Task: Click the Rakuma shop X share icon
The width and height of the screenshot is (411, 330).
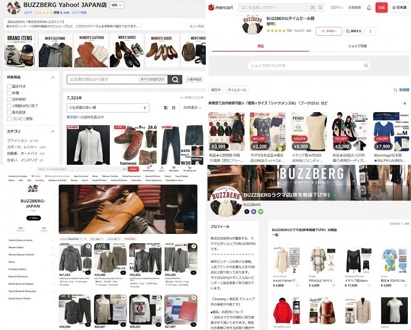Action: click(x=247, y=211)
